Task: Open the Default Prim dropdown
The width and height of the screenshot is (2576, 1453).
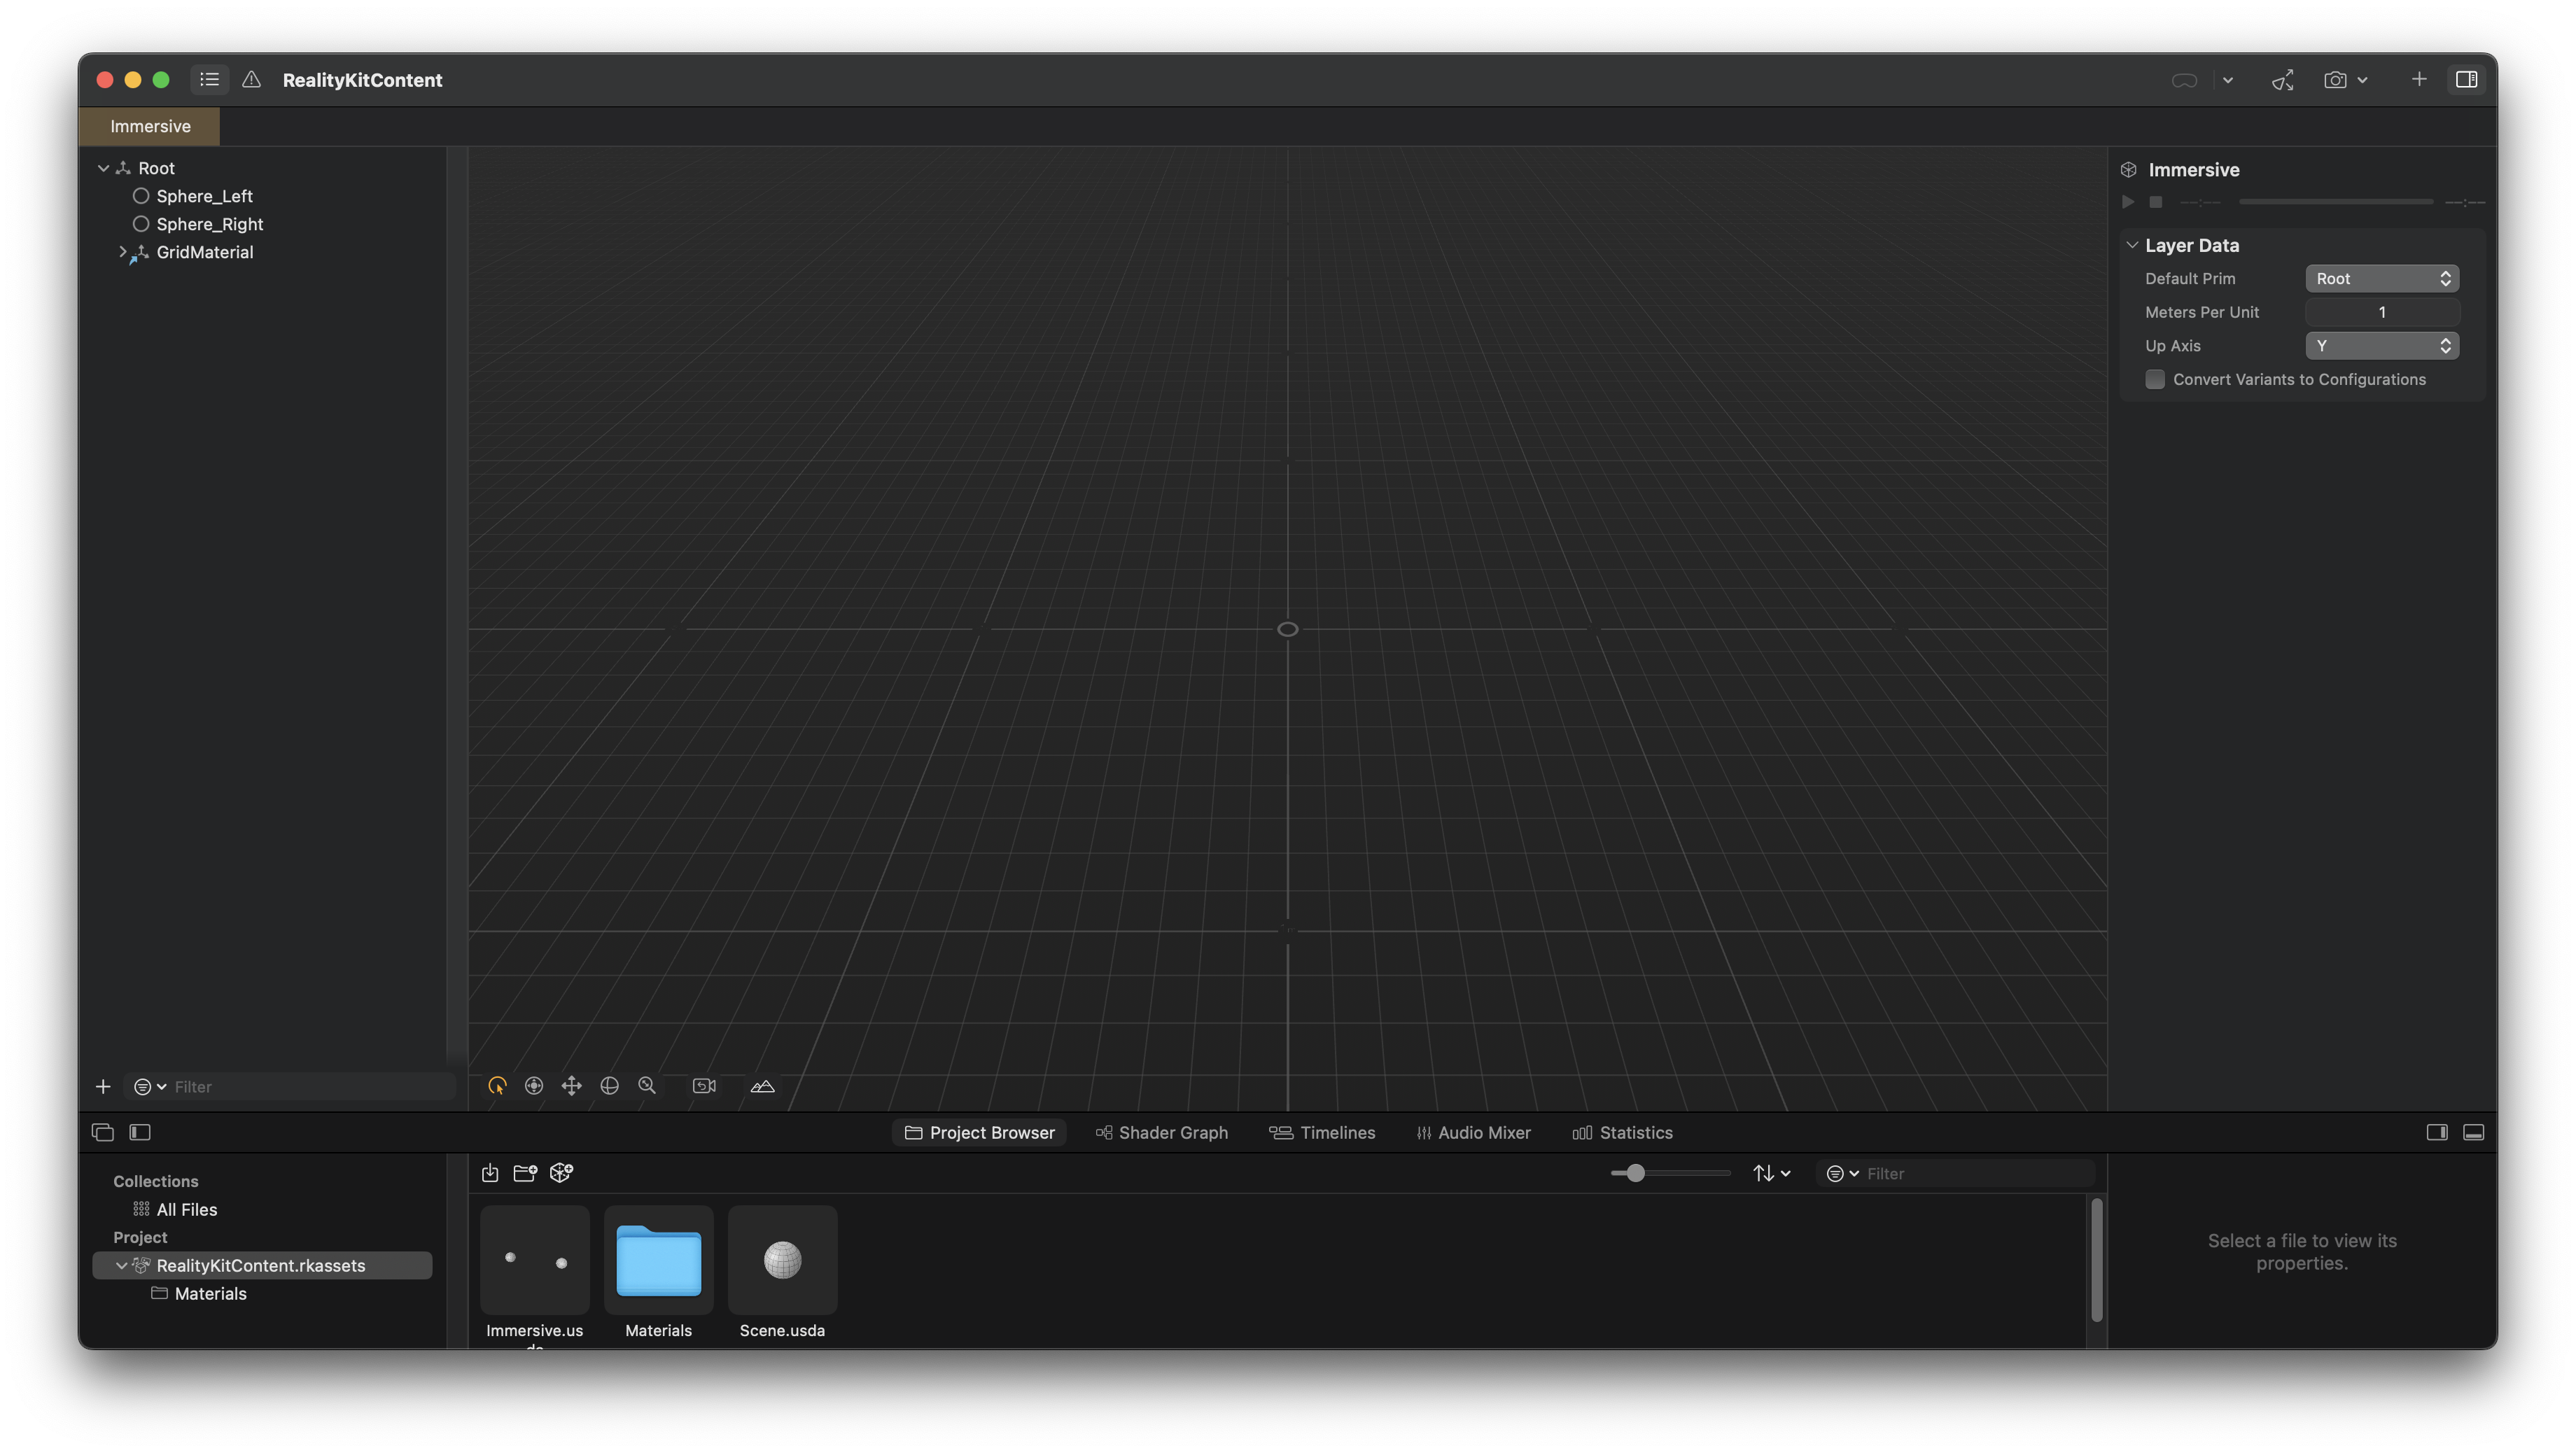Action: click(2381, 279)
